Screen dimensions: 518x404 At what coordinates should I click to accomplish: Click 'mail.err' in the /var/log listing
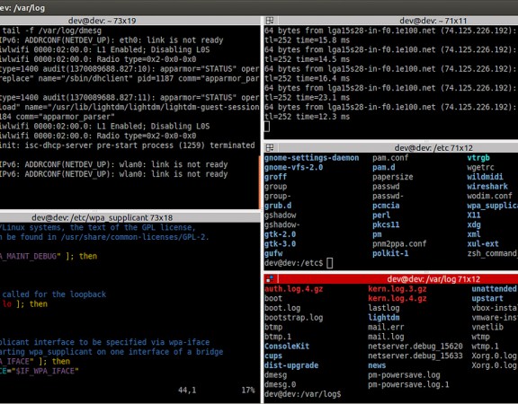(386, 327)
